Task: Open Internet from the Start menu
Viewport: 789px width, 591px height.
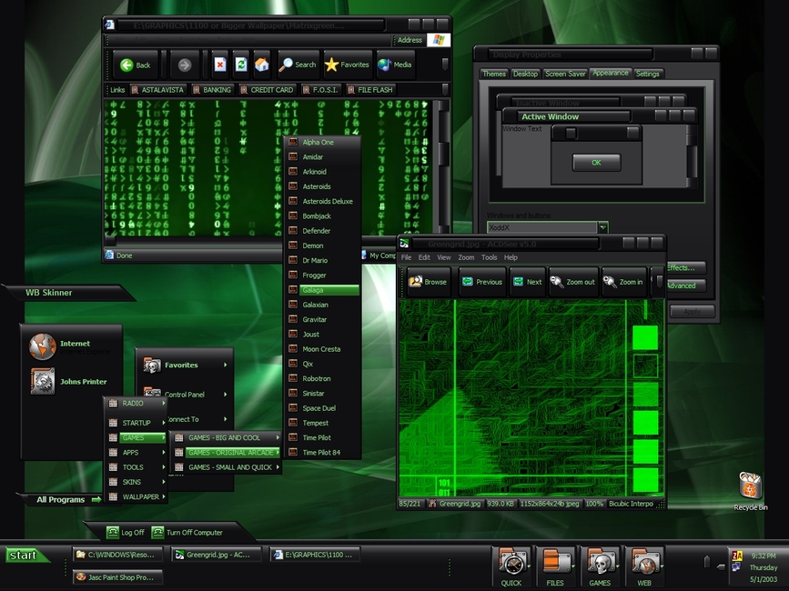Action: (71, 346)
